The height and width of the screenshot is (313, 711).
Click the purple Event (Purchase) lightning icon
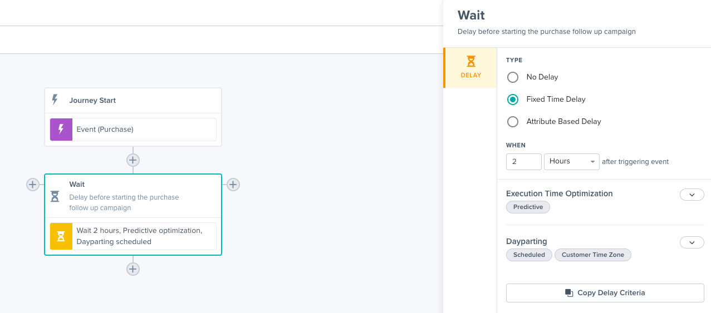(61, 130)
